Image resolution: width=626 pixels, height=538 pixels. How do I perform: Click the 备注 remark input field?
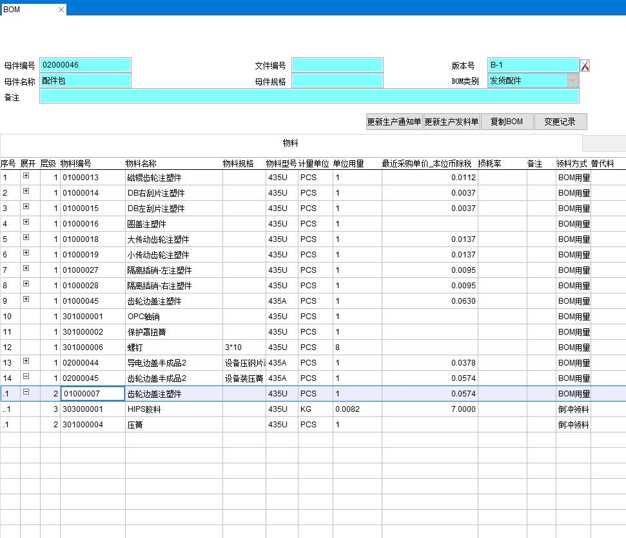tap(309, 97)
